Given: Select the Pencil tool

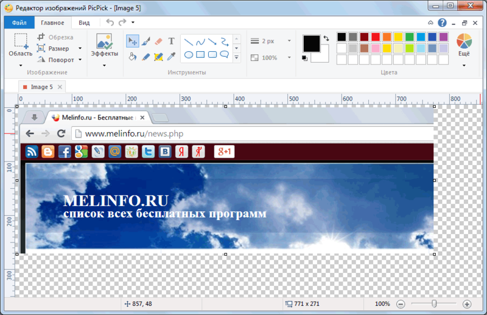Looking at the screenshot, I should [145, 57].
